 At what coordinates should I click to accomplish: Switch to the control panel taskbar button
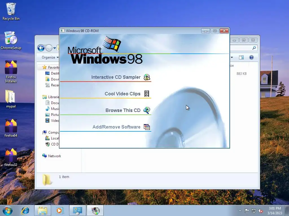pos(77,211)
